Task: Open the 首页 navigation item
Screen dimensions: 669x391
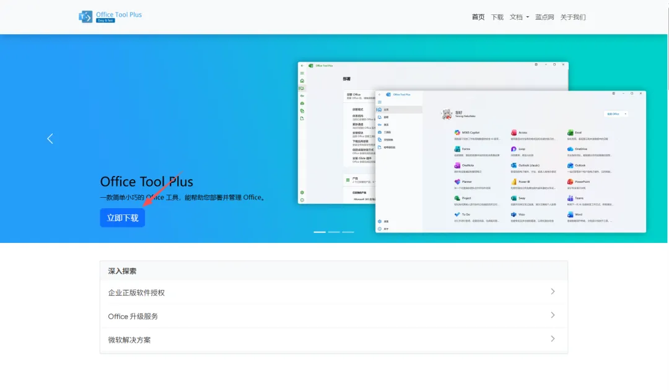Action: [x=478, y=17]
